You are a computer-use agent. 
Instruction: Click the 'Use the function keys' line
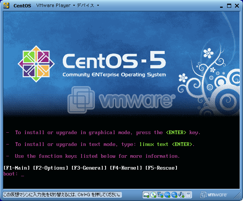[93, 156]
